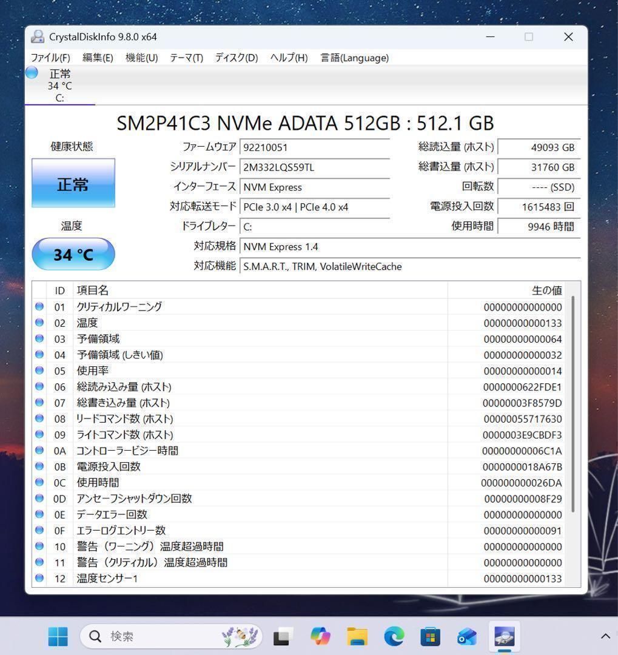Click status dot of row 05 使用率
This screenshot has height=655, width=618.
tap(39, 371)
